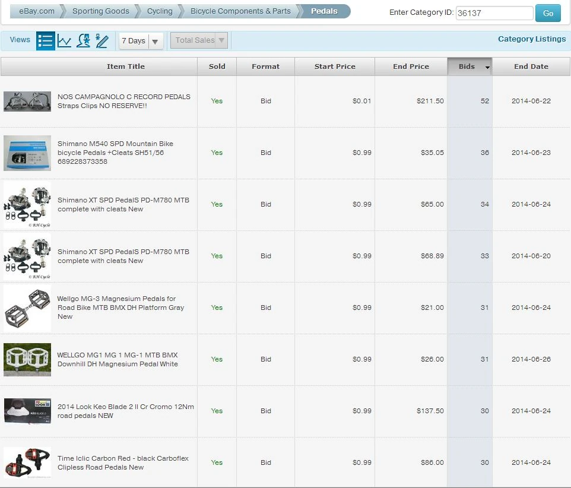
Task: Open Bicycle Components & Parts breadcrumb
Action: (241, 11)
